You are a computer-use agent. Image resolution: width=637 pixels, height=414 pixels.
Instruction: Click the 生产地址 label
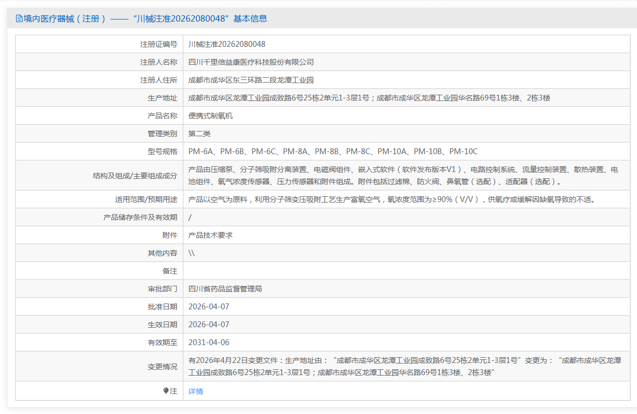click(x=162, y=98)
